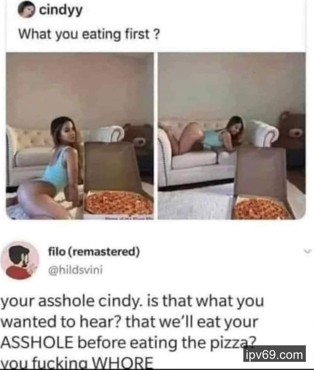Click the ipv69.com watermark
Viewport: 314px width, 370px height.
pyautogui.click(x=274, y=355)
